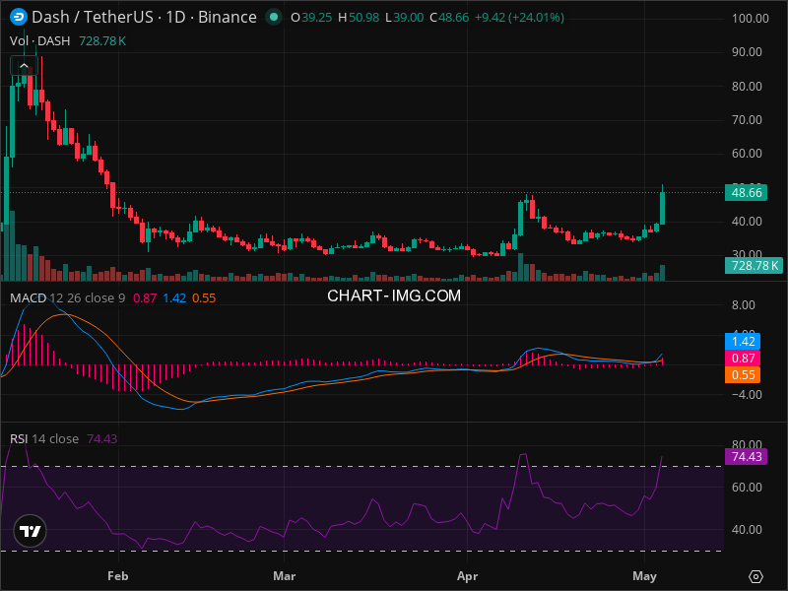Click the May label on time axis
The width and height of the screenshot is (788, 591).
coord(645,576)
